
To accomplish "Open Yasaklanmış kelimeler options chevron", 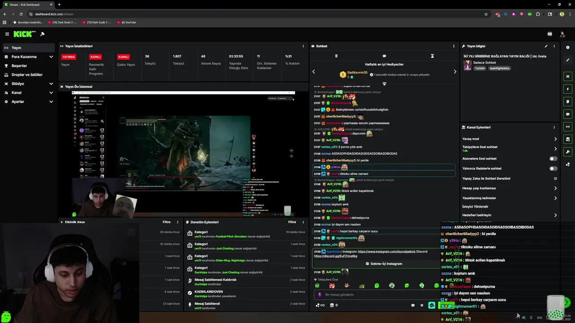I will (555, 198).
